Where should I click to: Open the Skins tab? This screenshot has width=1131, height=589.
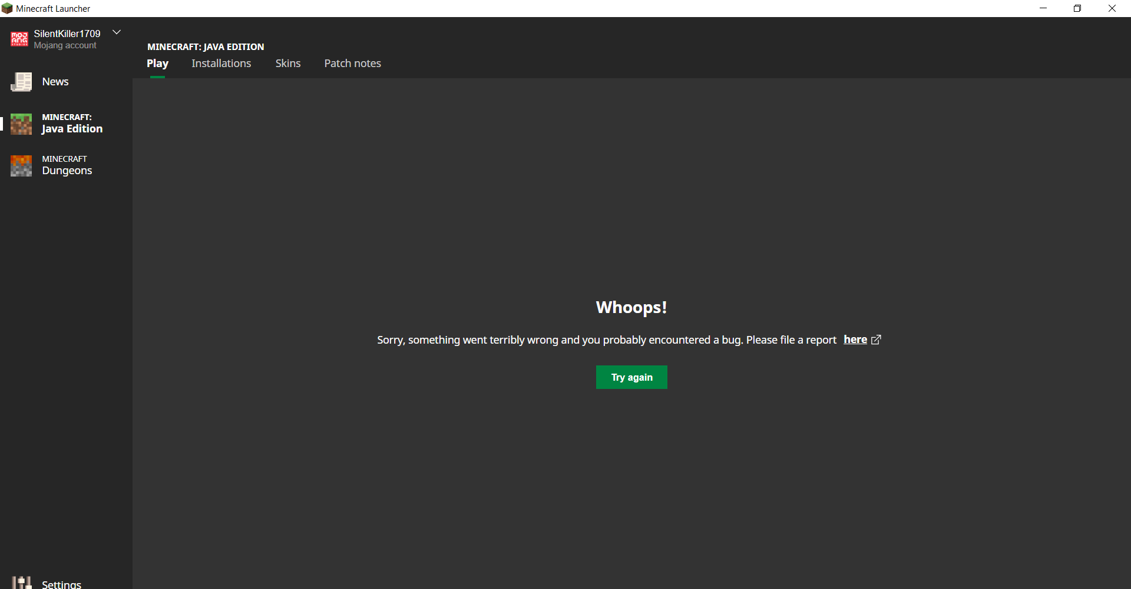click(x=288, y=64)
